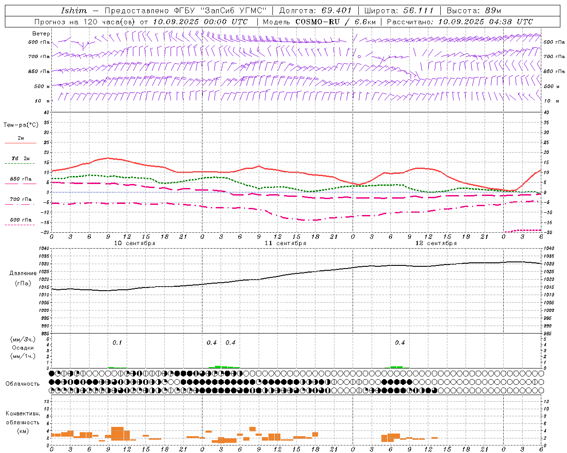The width and height of the screenshot is (567, 453).
Task: Click the "Конвективн." convective cloud label
Action: click(23, 414)
